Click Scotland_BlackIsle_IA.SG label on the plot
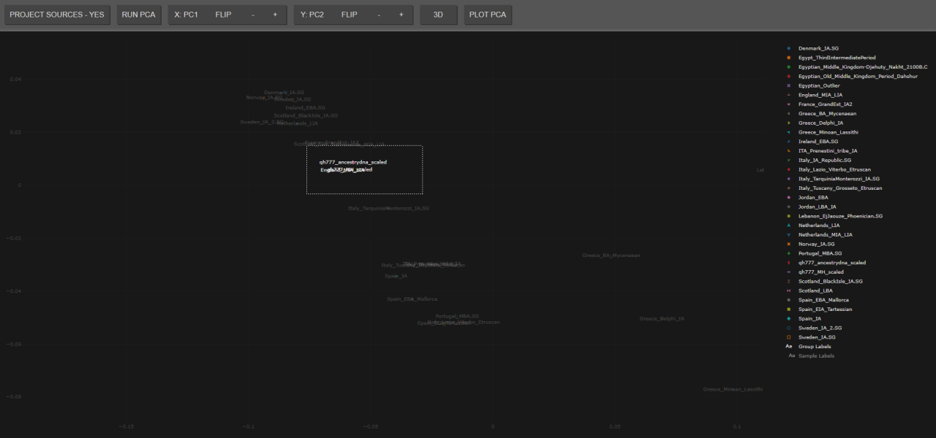Viewport: 936px width, 438px height. coord(306,115)
